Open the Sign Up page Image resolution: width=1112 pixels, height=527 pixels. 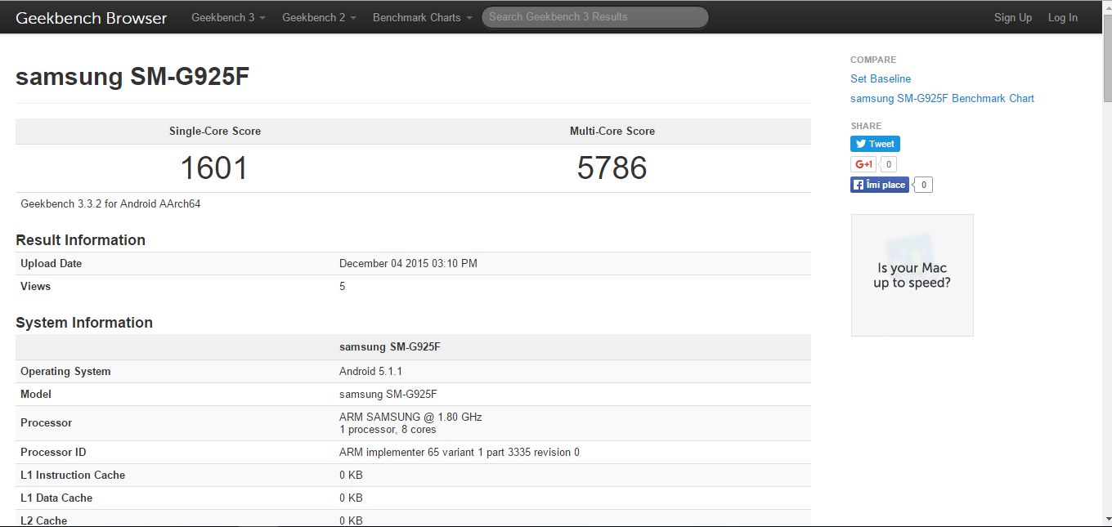(x=1013, y=17)
